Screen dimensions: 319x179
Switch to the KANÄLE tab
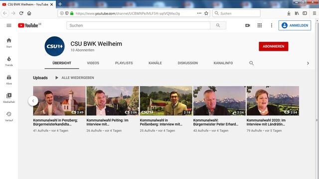155,63
